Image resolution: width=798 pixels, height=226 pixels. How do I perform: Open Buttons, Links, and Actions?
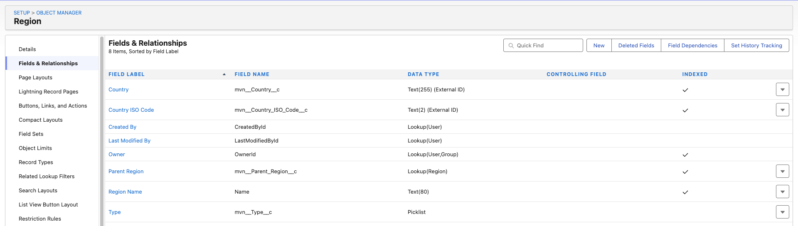[52, 106]
